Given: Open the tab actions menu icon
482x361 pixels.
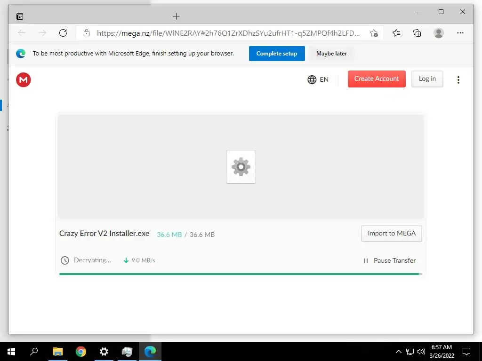Looking at the screenshot, I should pyautogui.click(x=20, y=16).
